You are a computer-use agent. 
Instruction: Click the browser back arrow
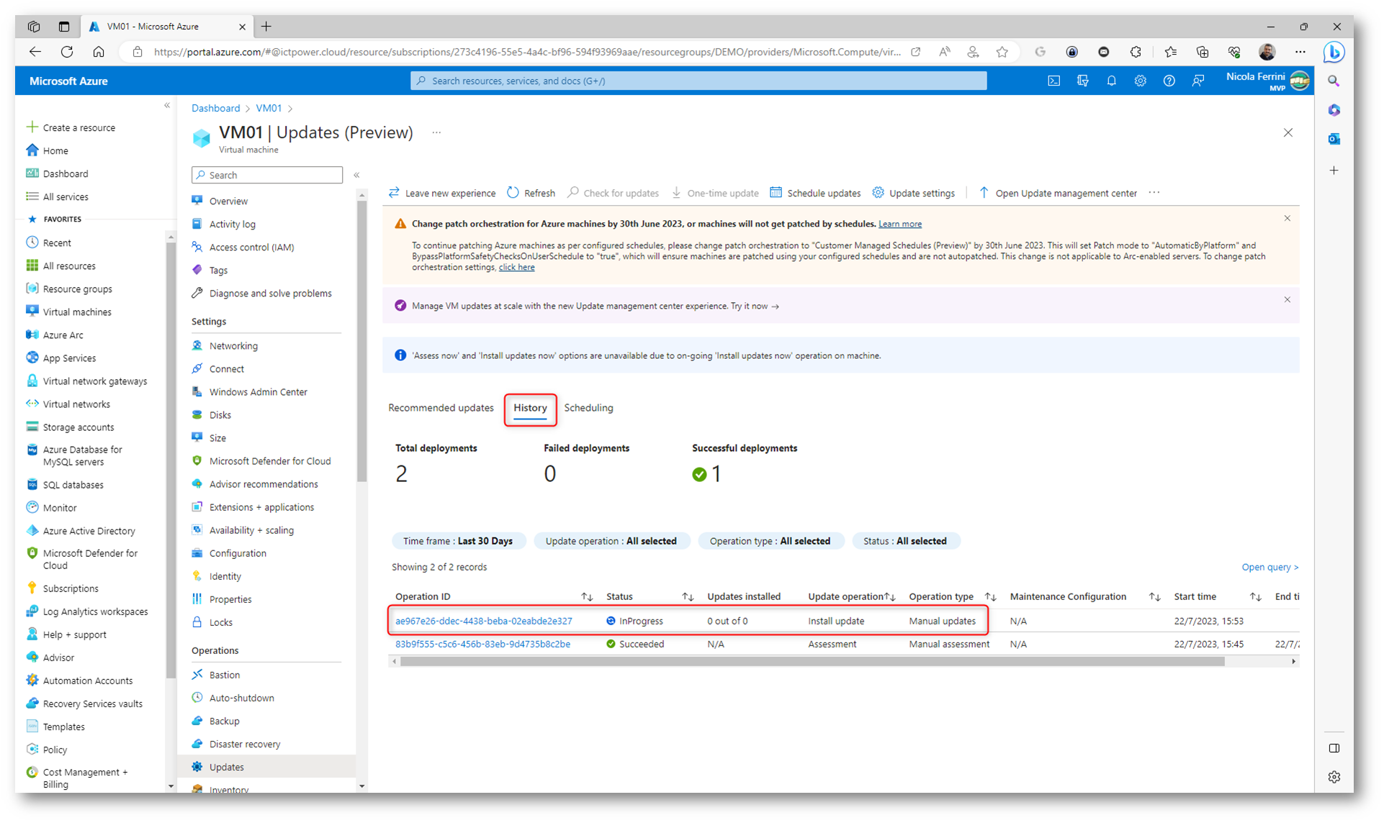tap(35, 52)
